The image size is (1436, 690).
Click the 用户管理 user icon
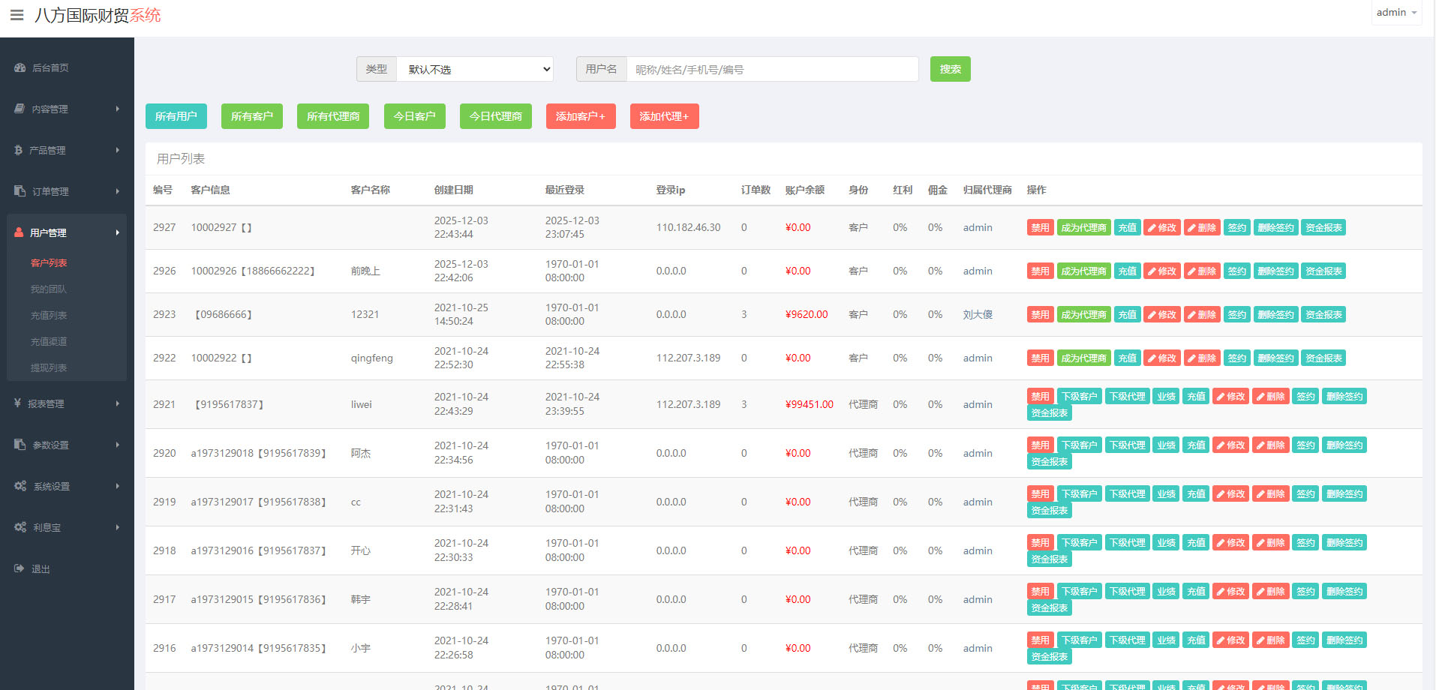(x=19, y=232)
